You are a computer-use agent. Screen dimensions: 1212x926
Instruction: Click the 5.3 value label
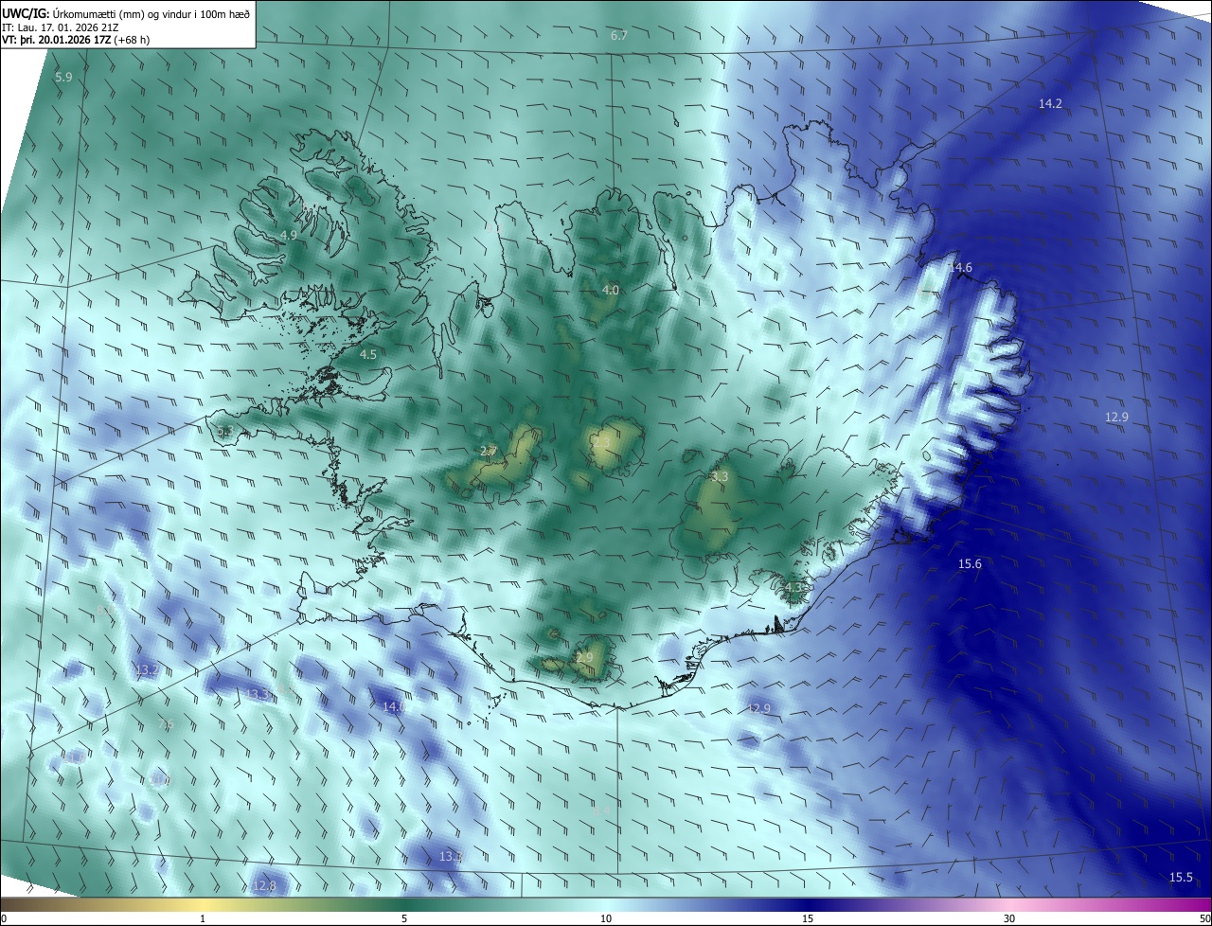click(225, 433)
